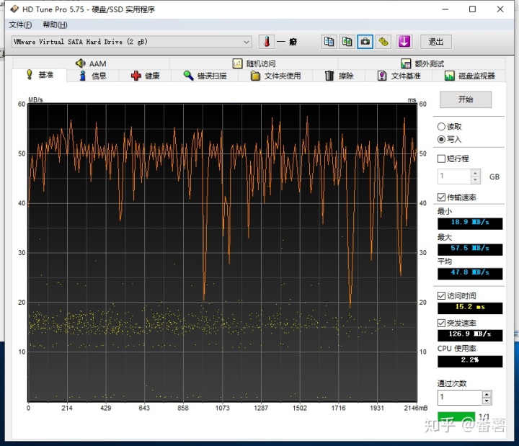519x446 pixels.
Task: Switch to the 磁盘监视器 tab
Action: (469, 76)
